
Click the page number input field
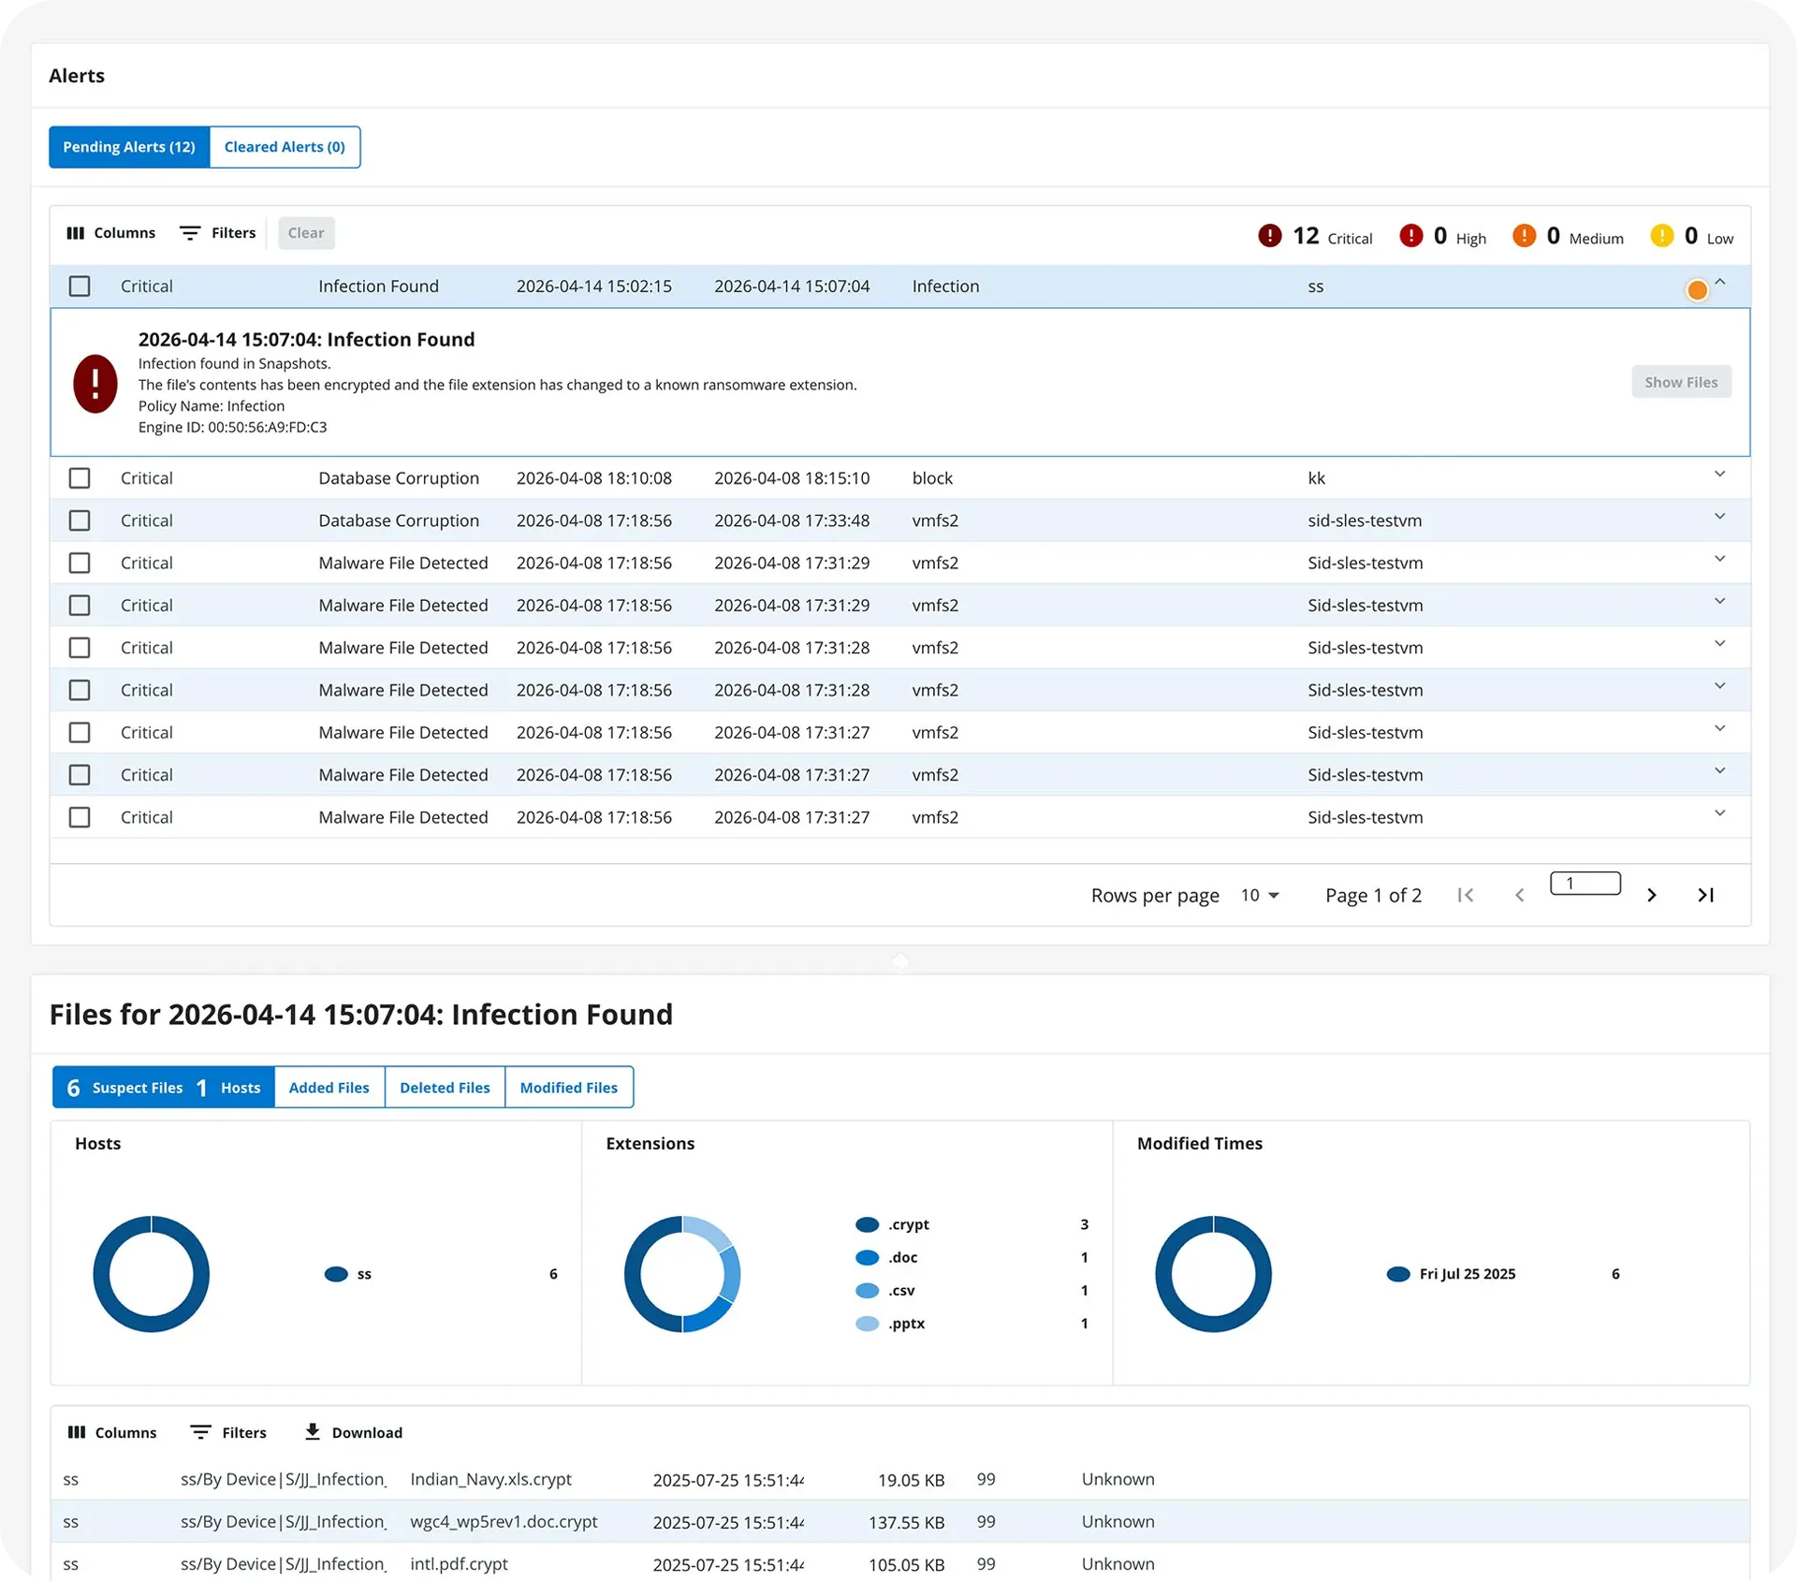pyautogui.click(x=1585, y=884)
